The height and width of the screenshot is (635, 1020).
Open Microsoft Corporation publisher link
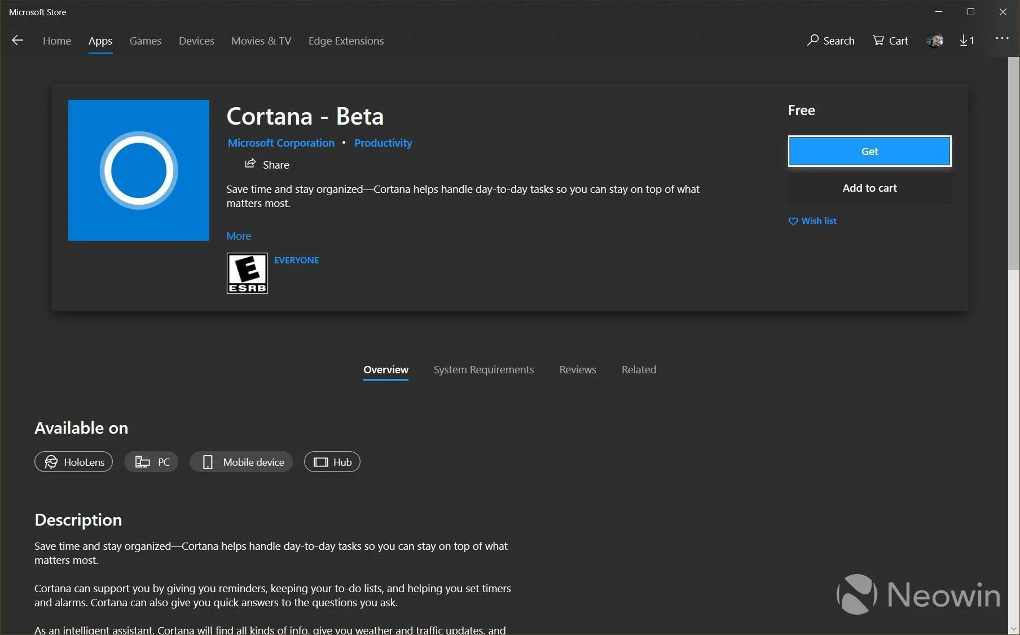[x=281, y=143]
